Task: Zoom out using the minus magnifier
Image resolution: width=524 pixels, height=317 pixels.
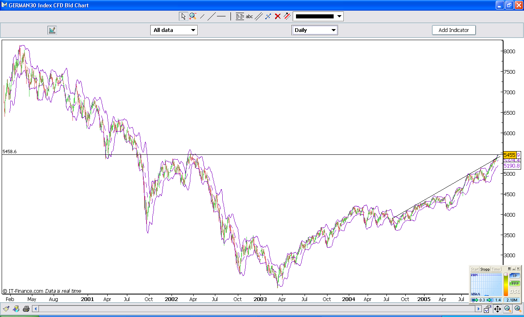Action: tap(508, 309)
